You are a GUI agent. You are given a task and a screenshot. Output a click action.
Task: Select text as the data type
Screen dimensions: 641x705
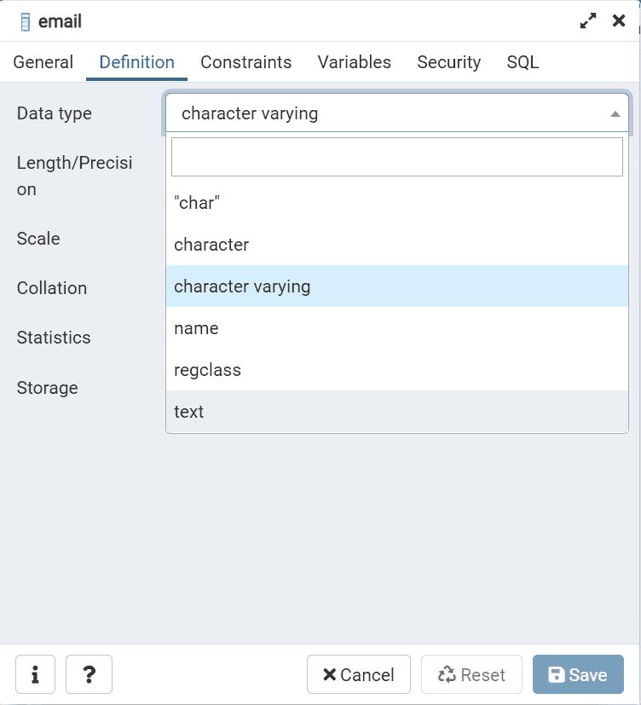click(189, 412)
